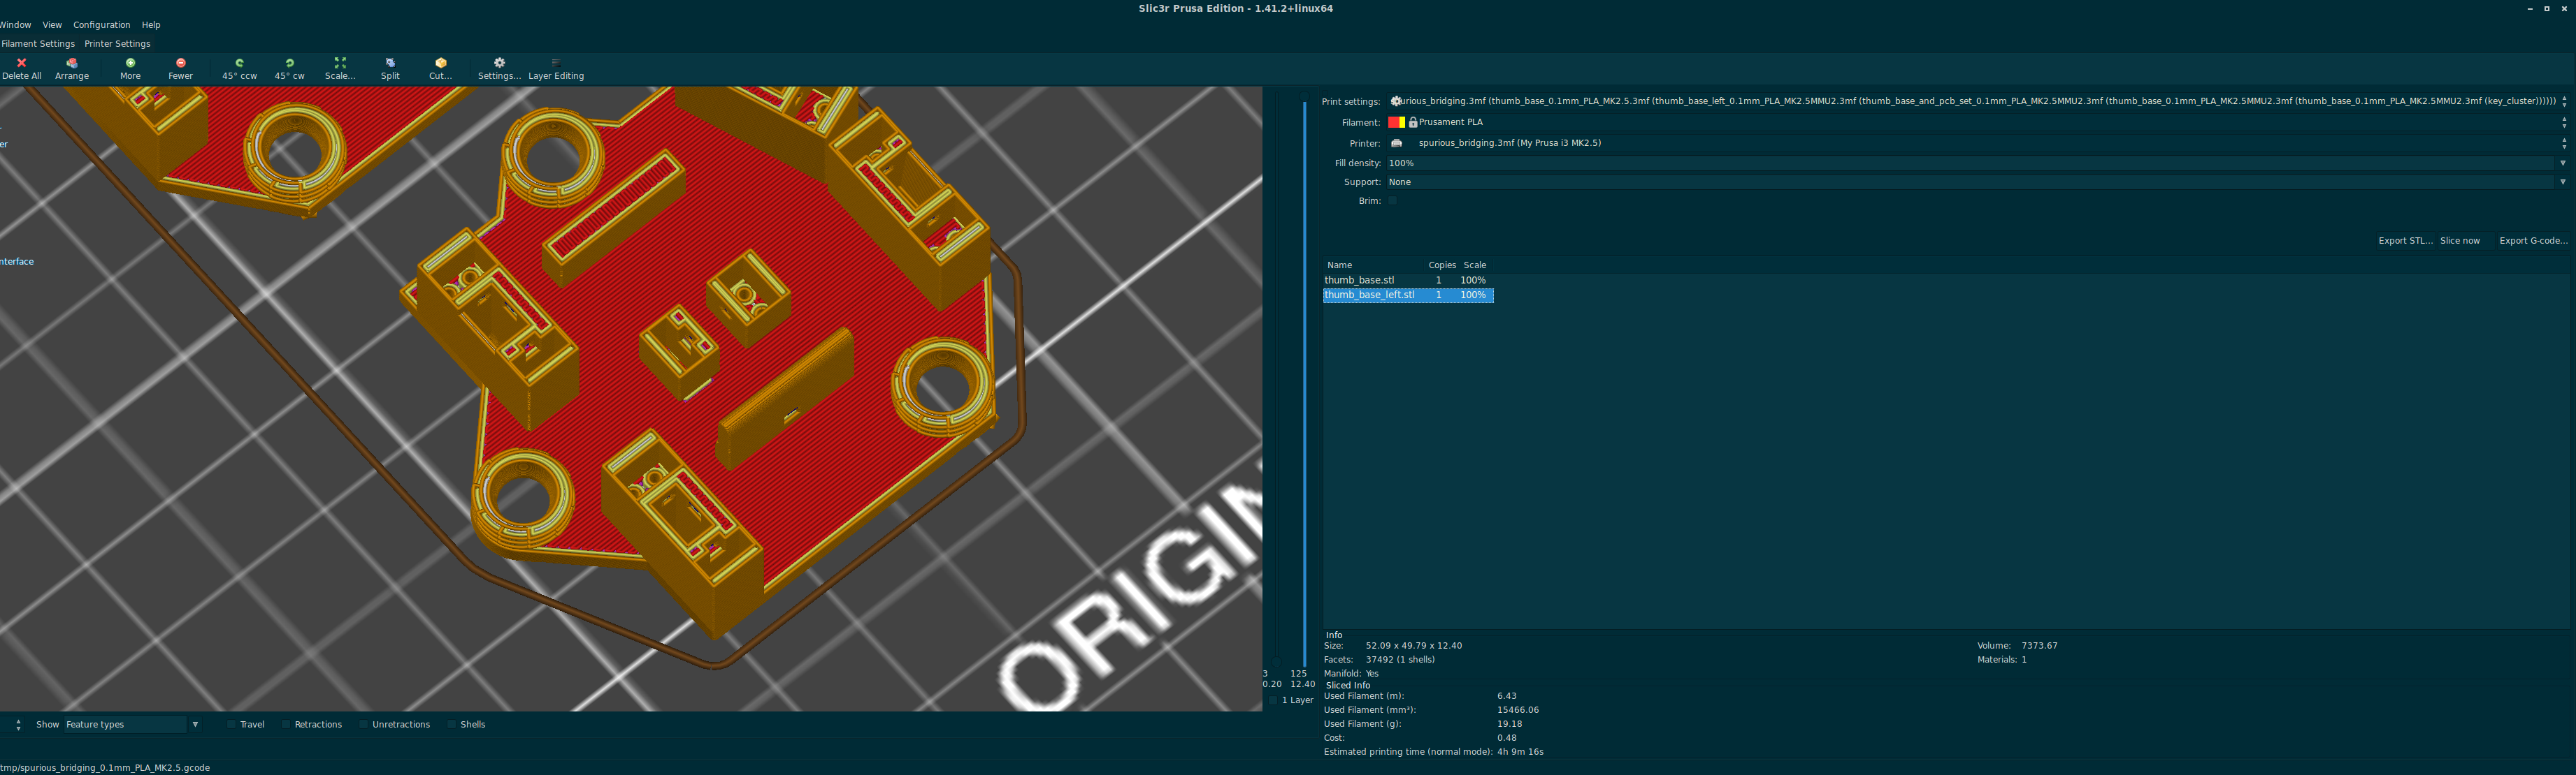Image resolution: width=2576 pixels, height=775 pixels.
Task: Open the Feature types dropdown
Action: pos(195,724)
